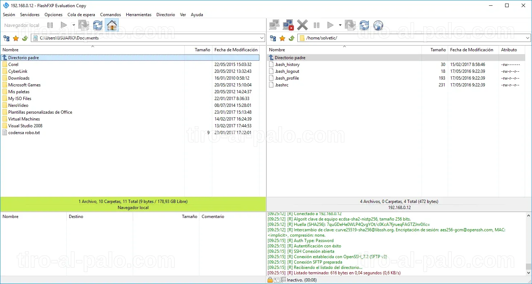This screenshot has width=532, height=284.
Task: Go up one folder using local green arrow
Action: pos(25,38)
